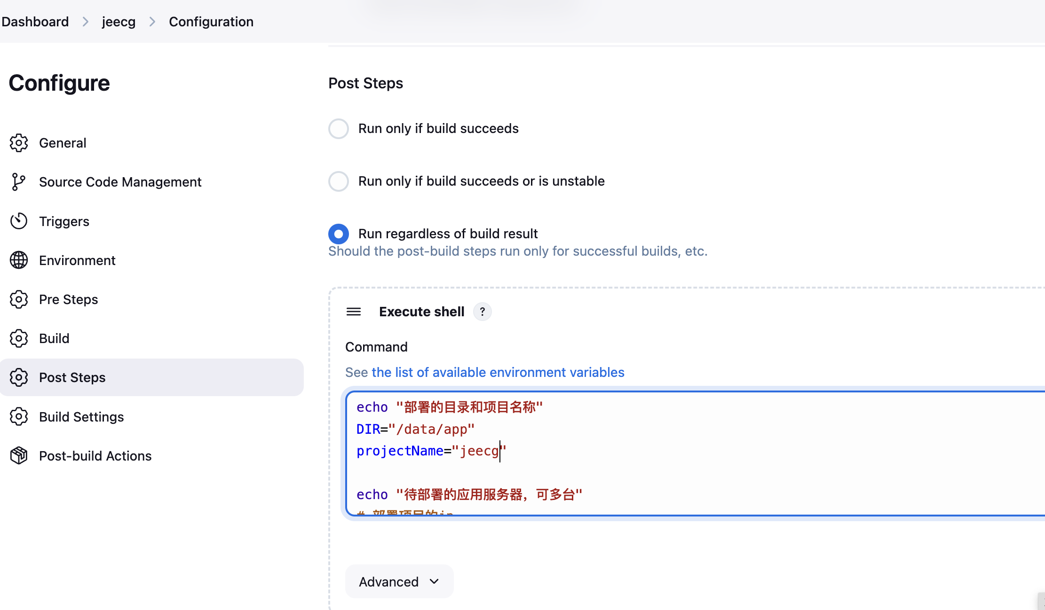Image resolution: width=1045 pixels, height=610 pixels.
Task: Click the Source Code Management branch icon
Action: (x=19, y=182)
